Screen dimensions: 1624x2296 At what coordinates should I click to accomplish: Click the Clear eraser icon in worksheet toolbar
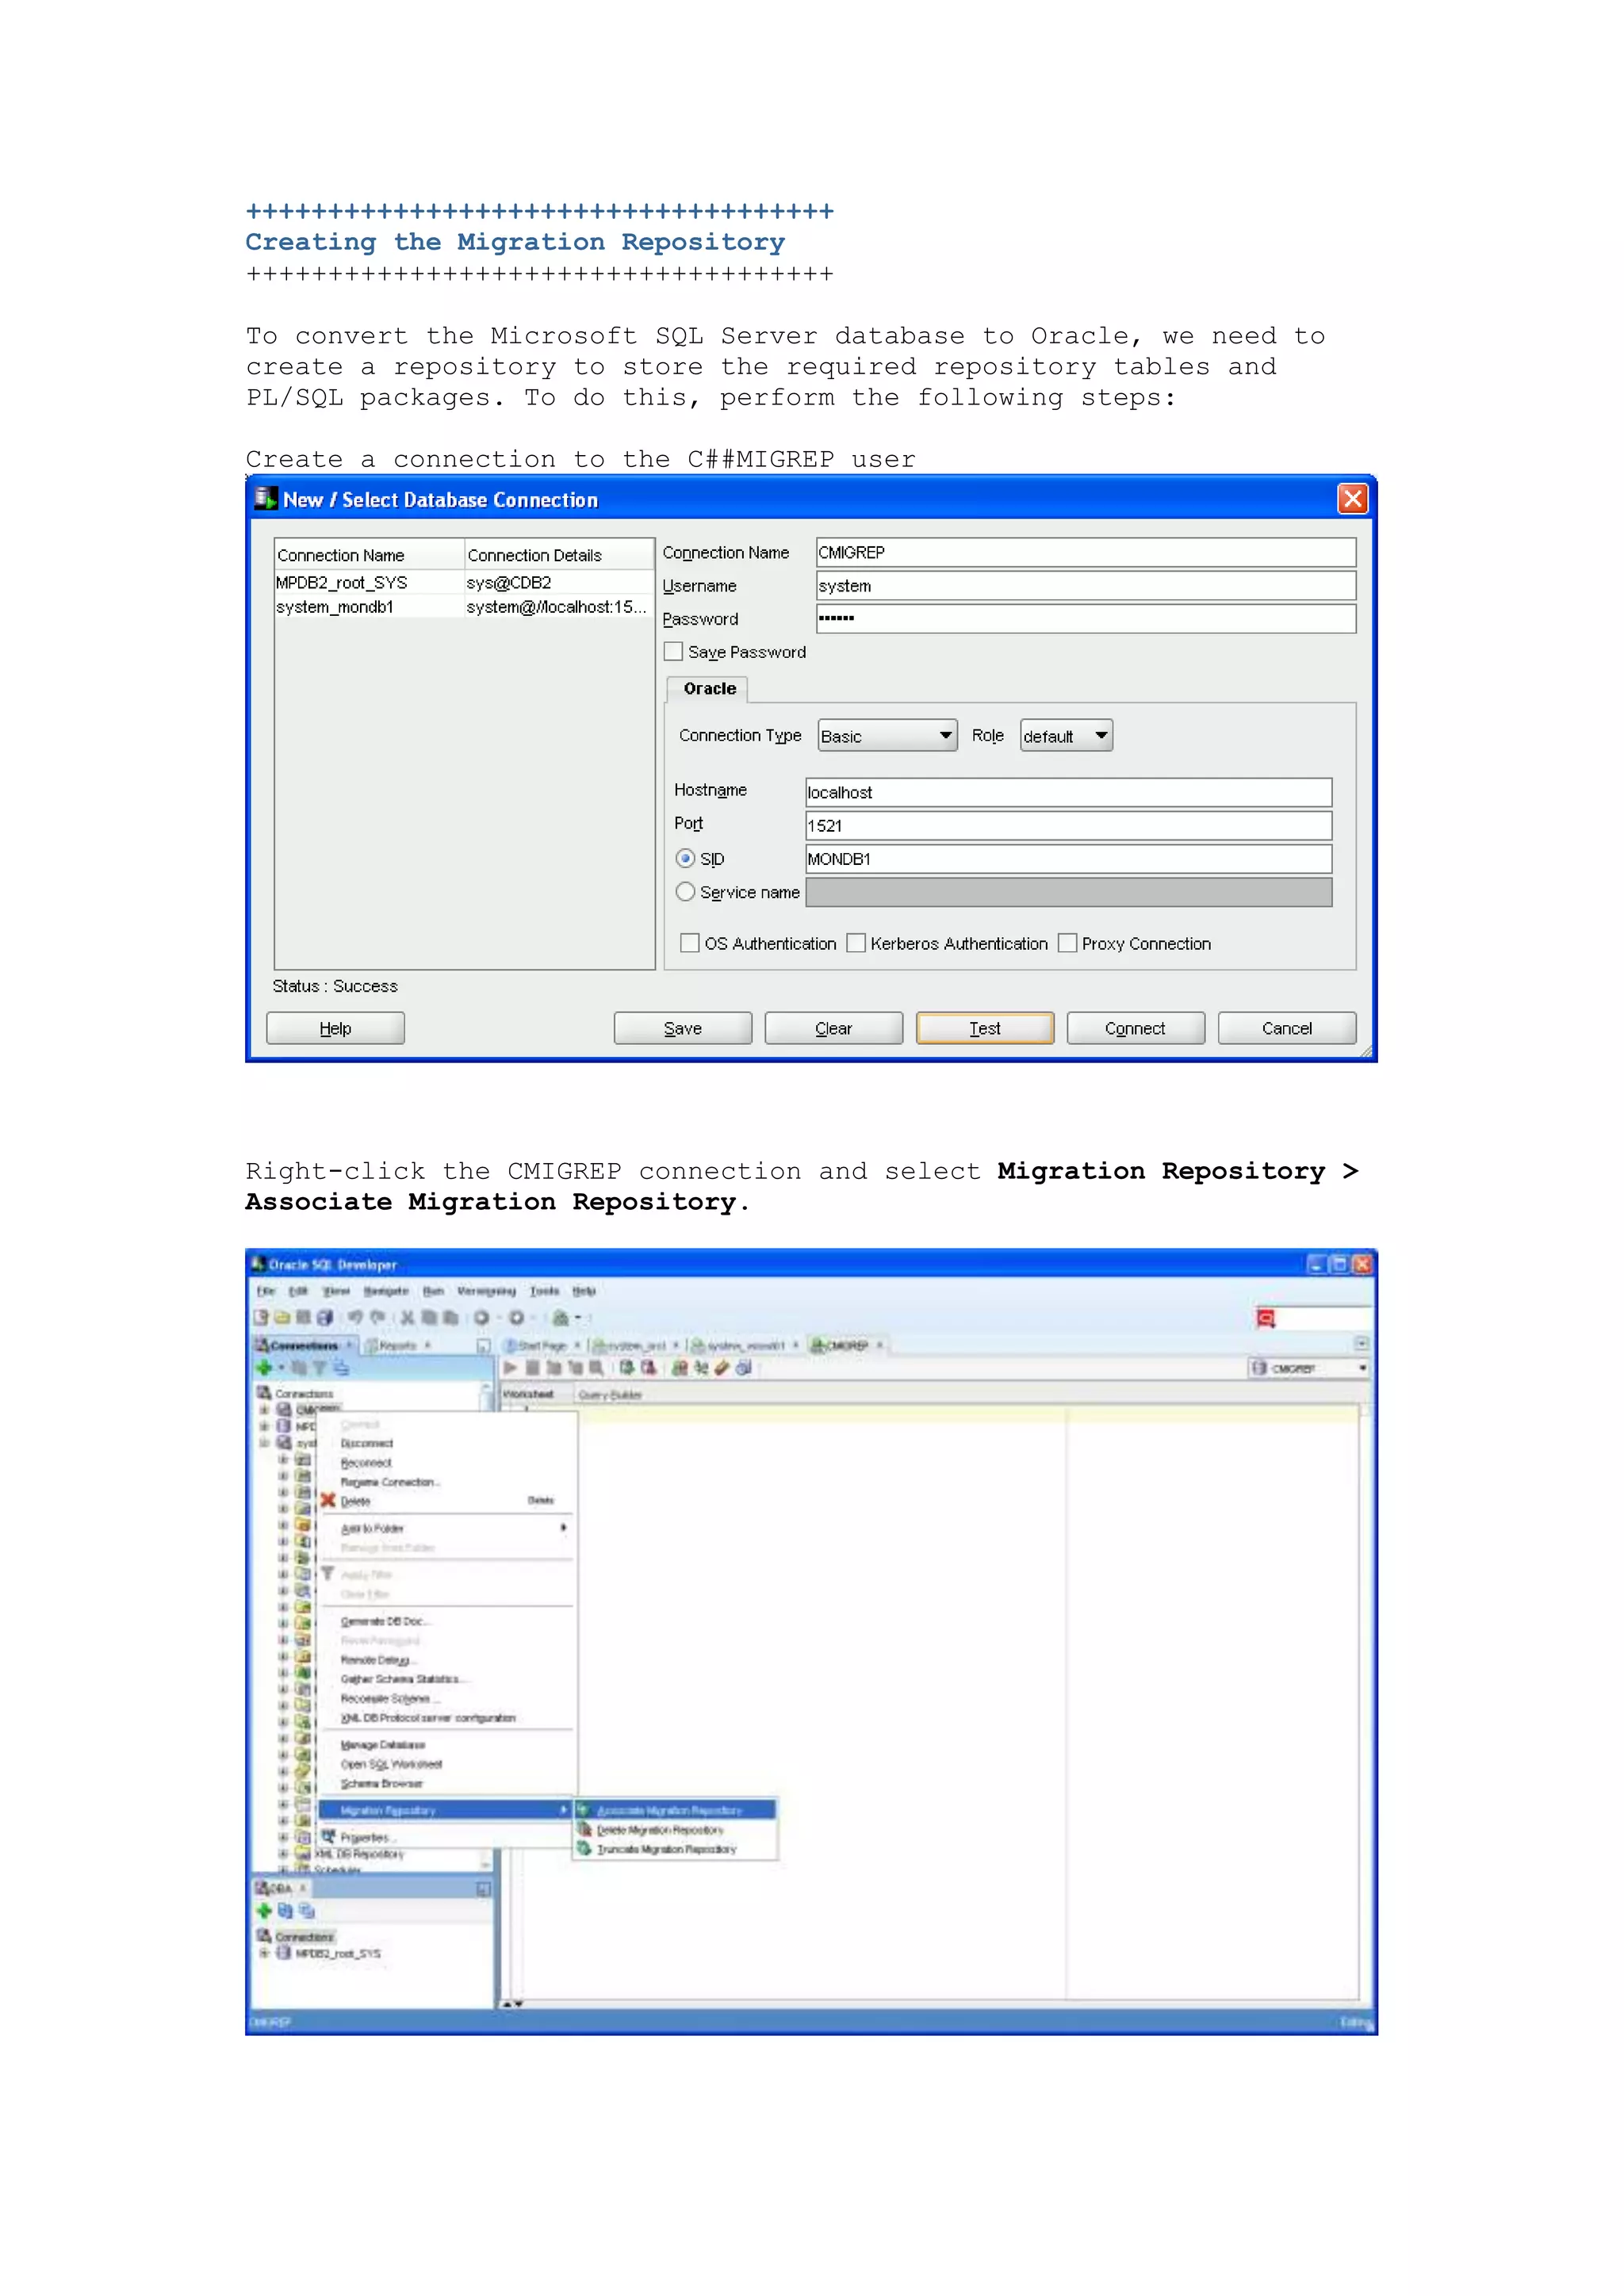[722, 1368]
